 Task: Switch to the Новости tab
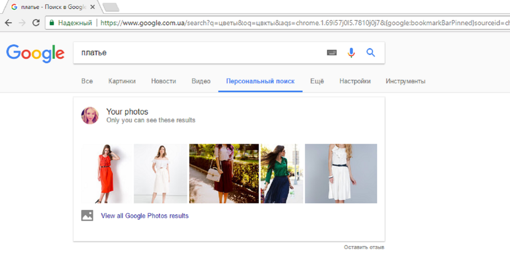[163, 81]
